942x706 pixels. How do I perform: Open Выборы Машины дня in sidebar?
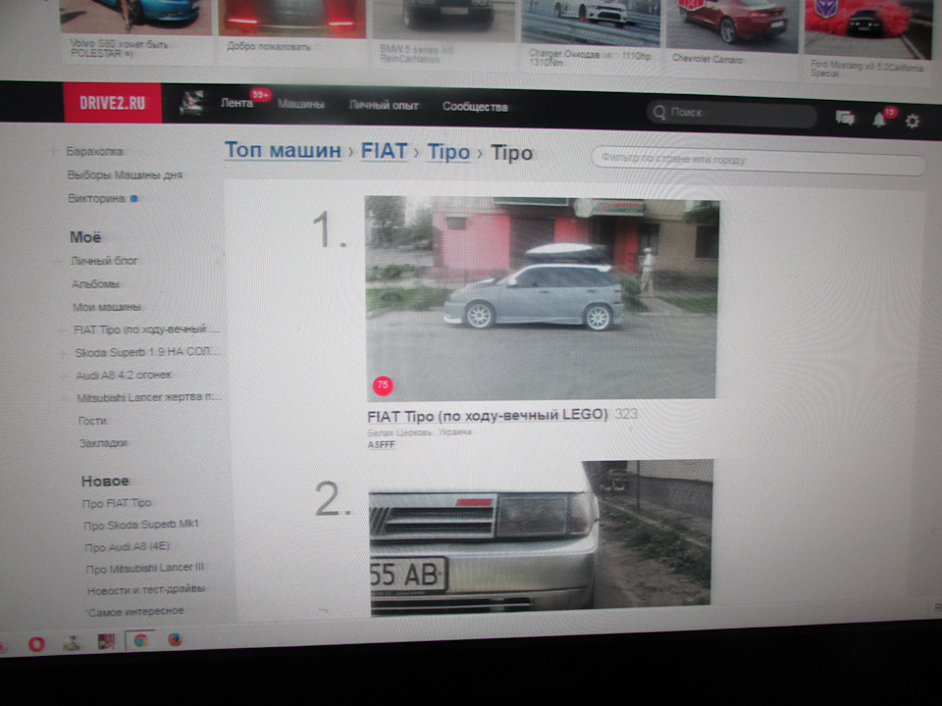click(x=125, y=175)
